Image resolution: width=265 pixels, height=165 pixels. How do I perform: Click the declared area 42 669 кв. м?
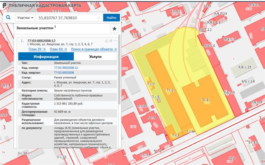(62, 112)
